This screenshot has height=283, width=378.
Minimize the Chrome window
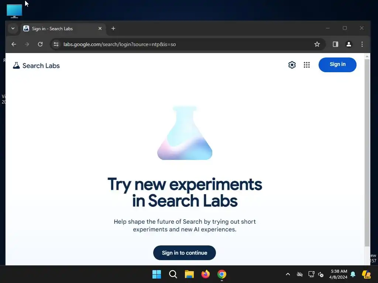click(328, 28)
